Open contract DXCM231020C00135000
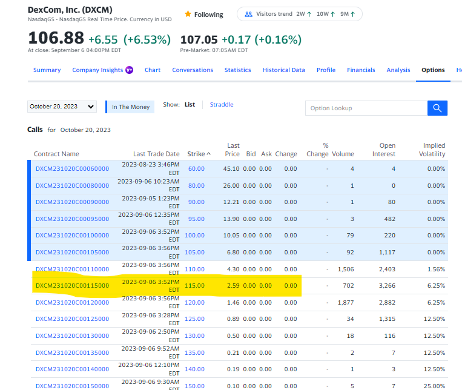The image size is (462, 390). (72, 352)
